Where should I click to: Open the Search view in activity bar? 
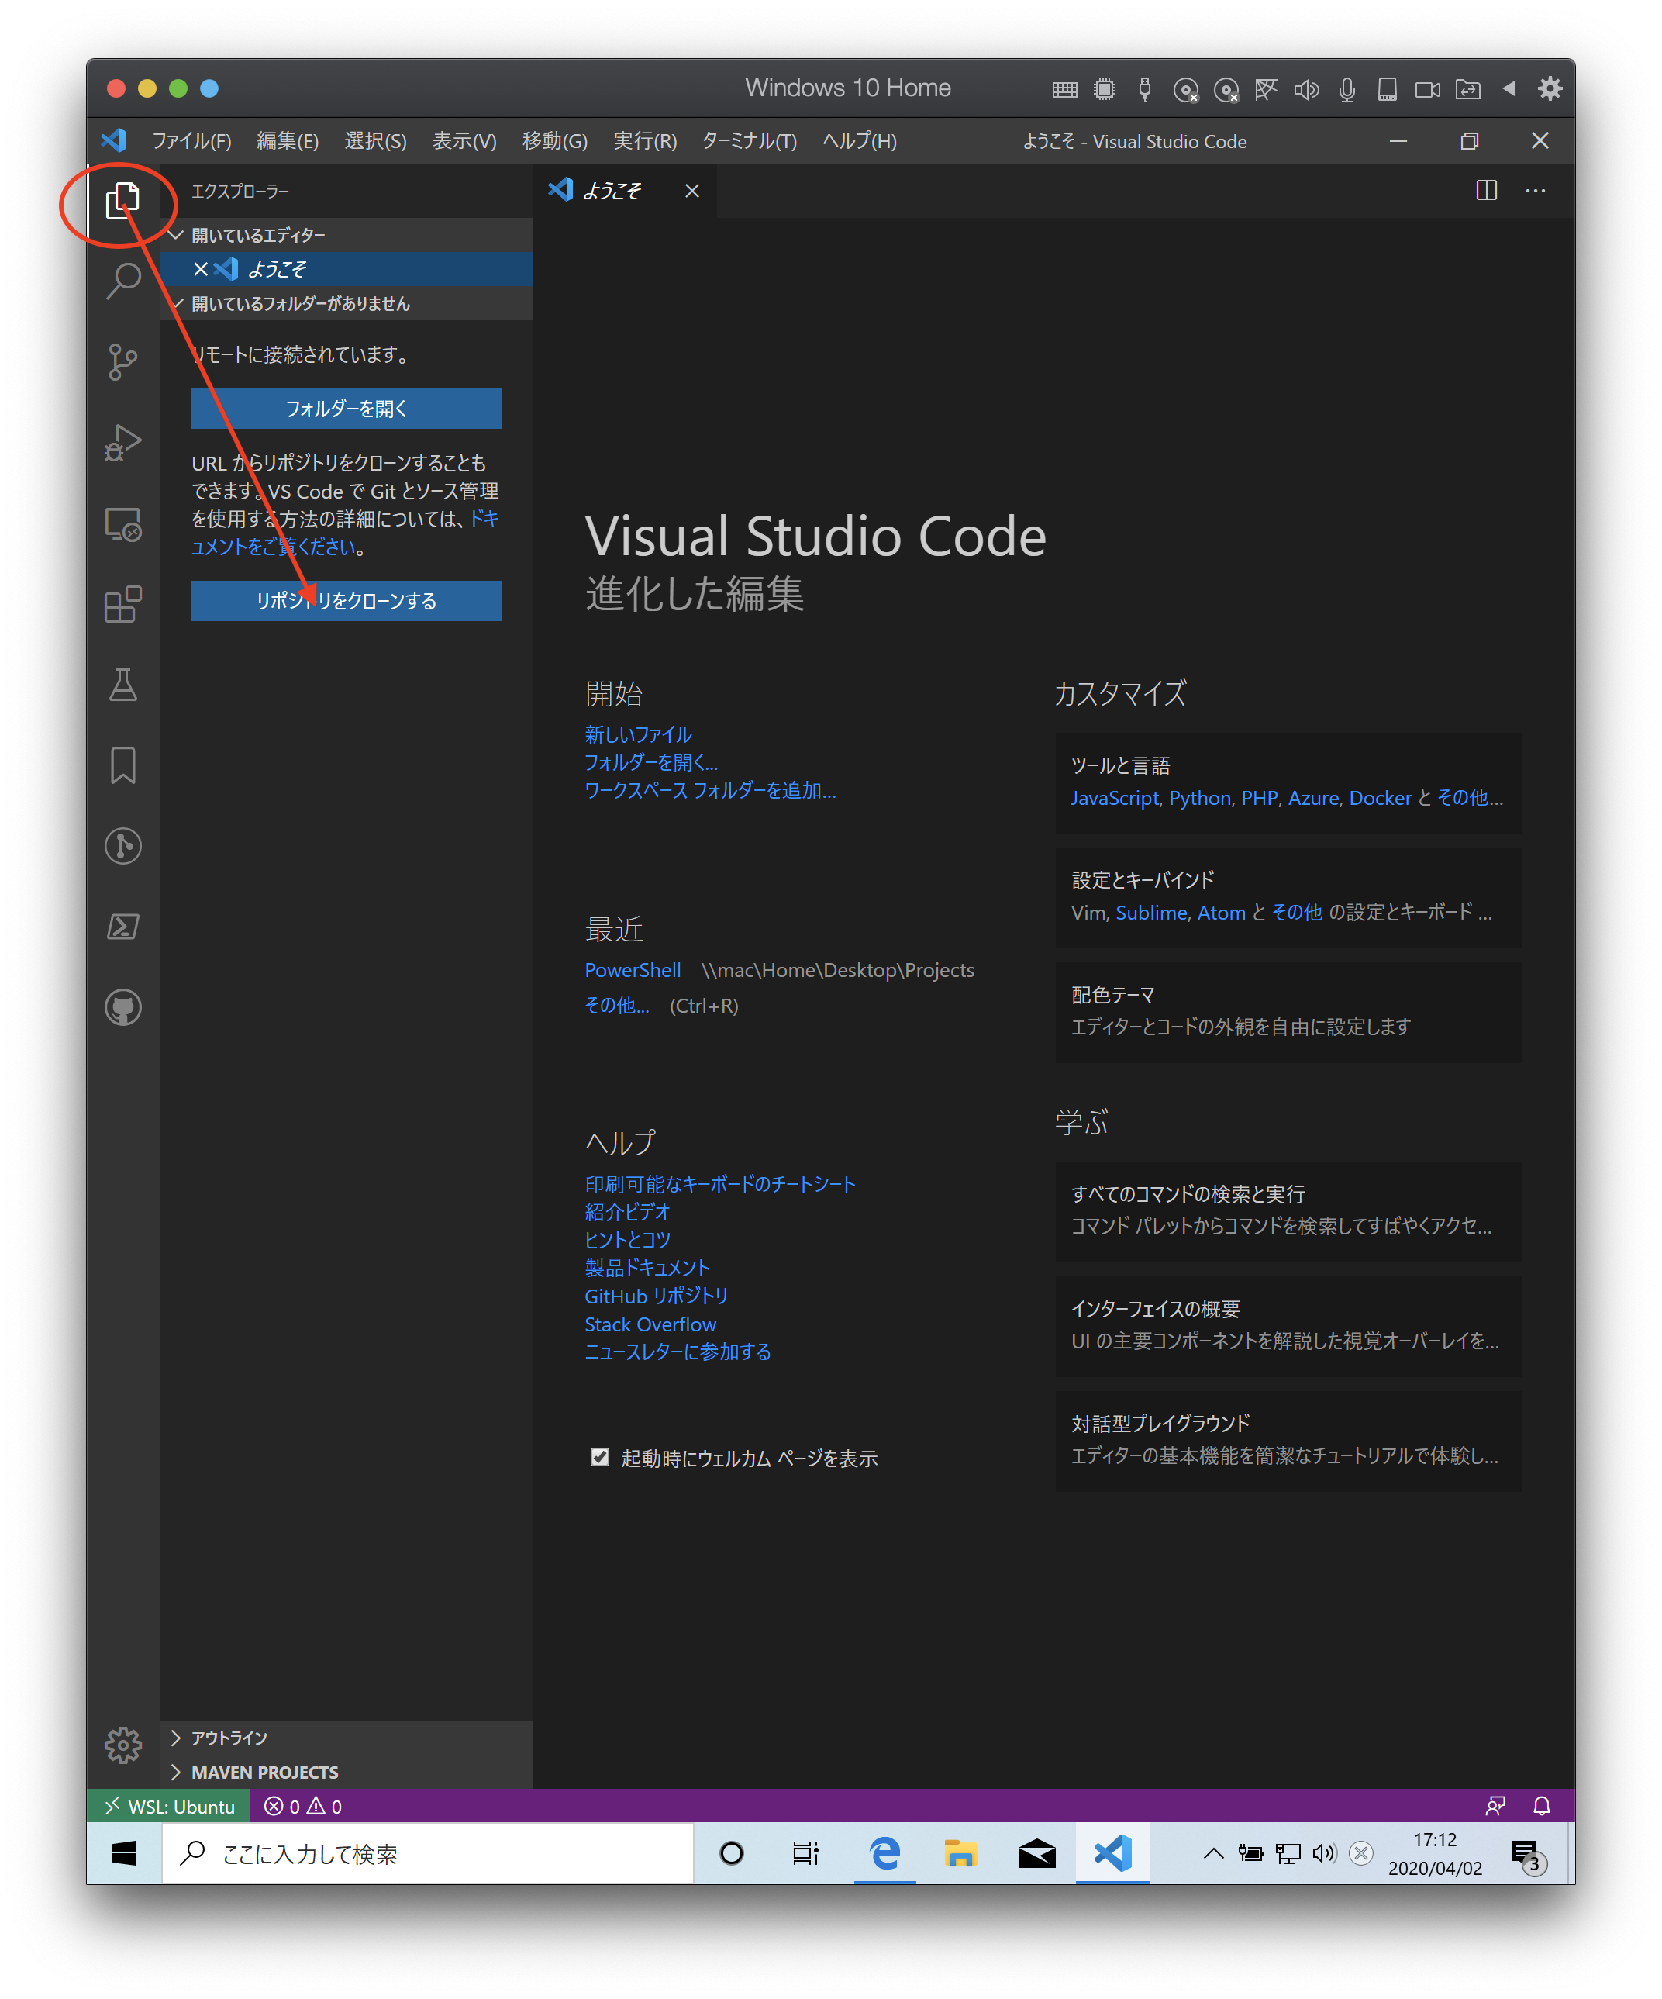click(124, 281)
